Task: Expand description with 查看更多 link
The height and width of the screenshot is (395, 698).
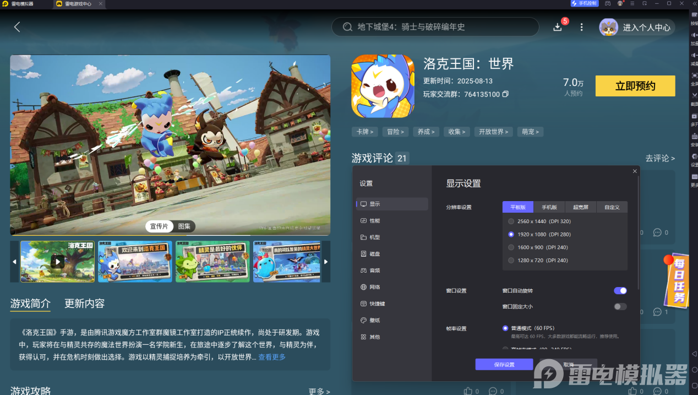Action: point(272,357)
